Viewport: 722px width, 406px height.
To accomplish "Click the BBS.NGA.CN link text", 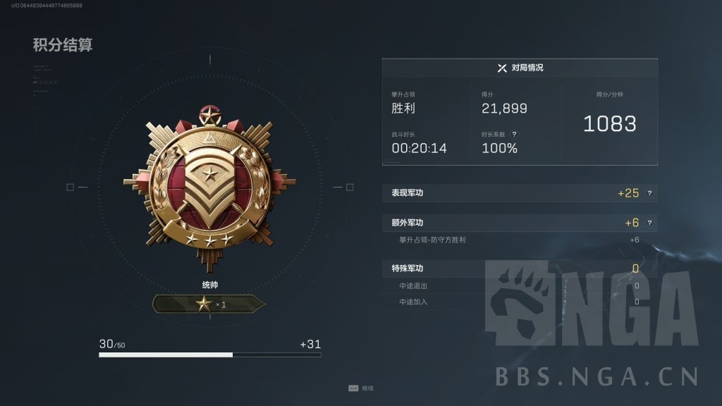I will click(x=597, y=376).
